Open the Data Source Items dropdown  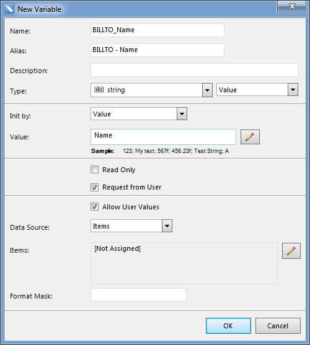pyautogui.click(x=167, y=225)
